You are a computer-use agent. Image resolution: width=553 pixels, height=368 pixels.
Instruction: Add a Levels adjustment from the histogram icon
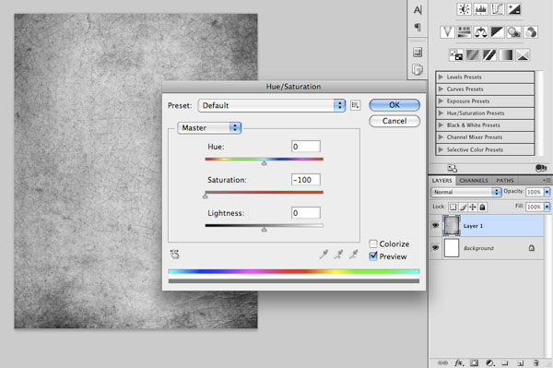coord(481,9)
